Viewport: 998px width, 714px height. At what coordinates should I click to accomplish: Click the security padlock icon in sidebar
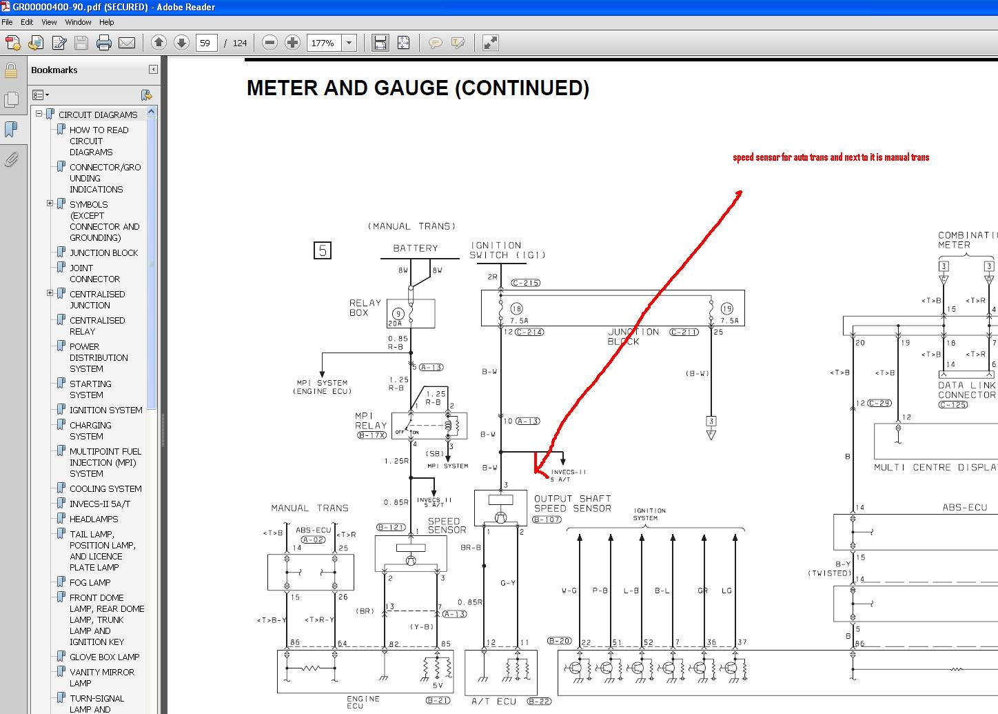[x=11, y=70]
